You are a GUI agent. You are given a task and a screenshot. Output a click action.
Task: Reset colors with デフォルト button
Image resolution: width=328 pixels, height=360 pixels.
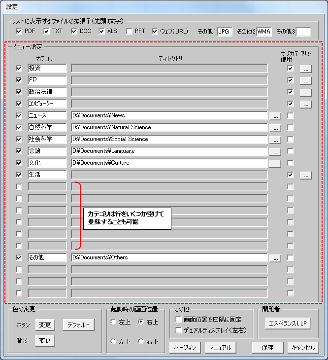tap(79, 324)
